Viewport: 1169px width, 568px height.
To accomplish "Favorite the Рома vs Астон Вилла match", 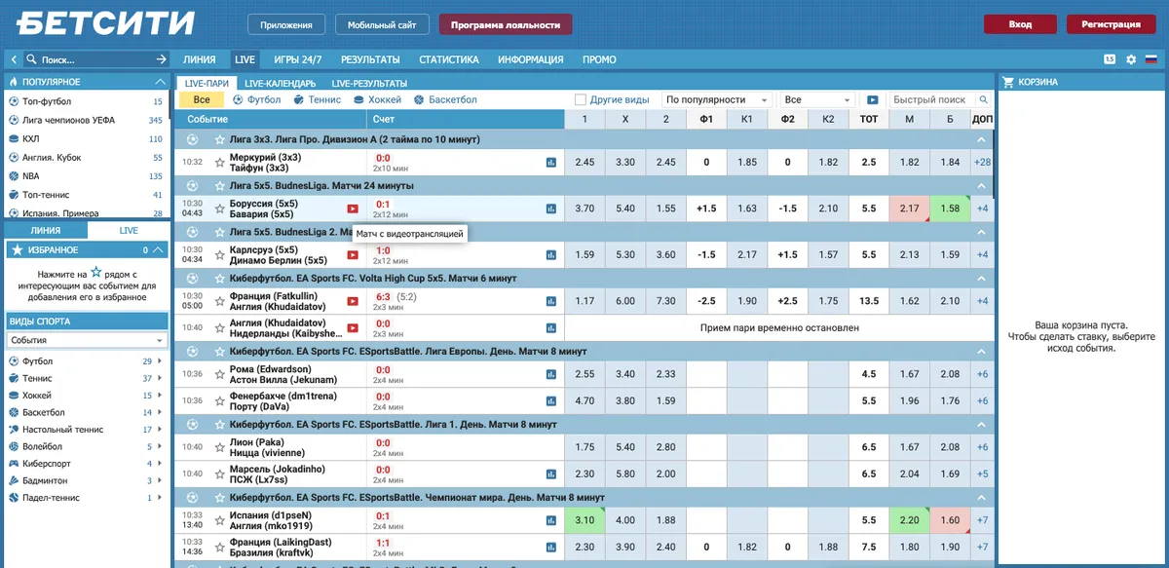I will [x=220, y=375].
